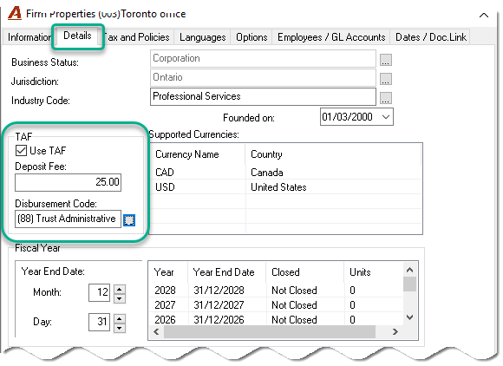Increase the Day spinner value

(120, 318)
